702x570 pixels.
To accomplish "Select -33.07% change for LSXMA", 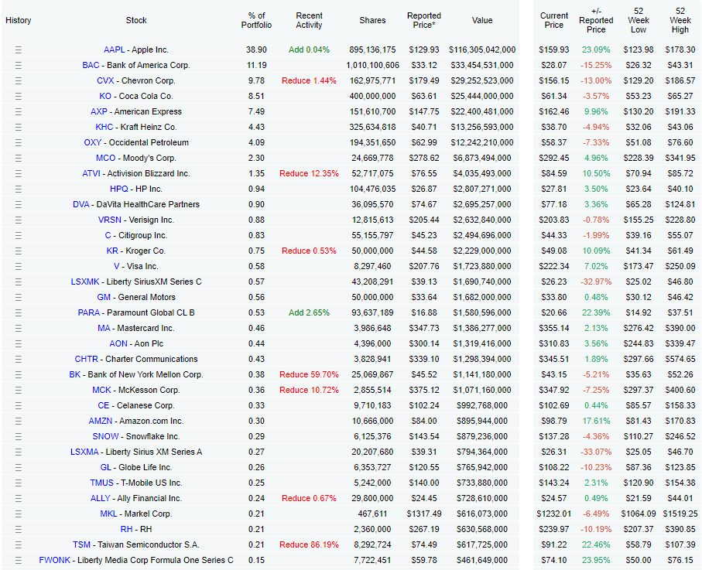I will pos(596,452).
